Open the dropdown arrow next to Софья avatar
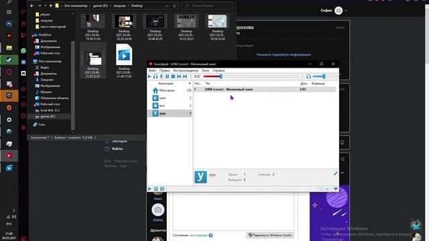429x241 pixels. coord(346,11)
